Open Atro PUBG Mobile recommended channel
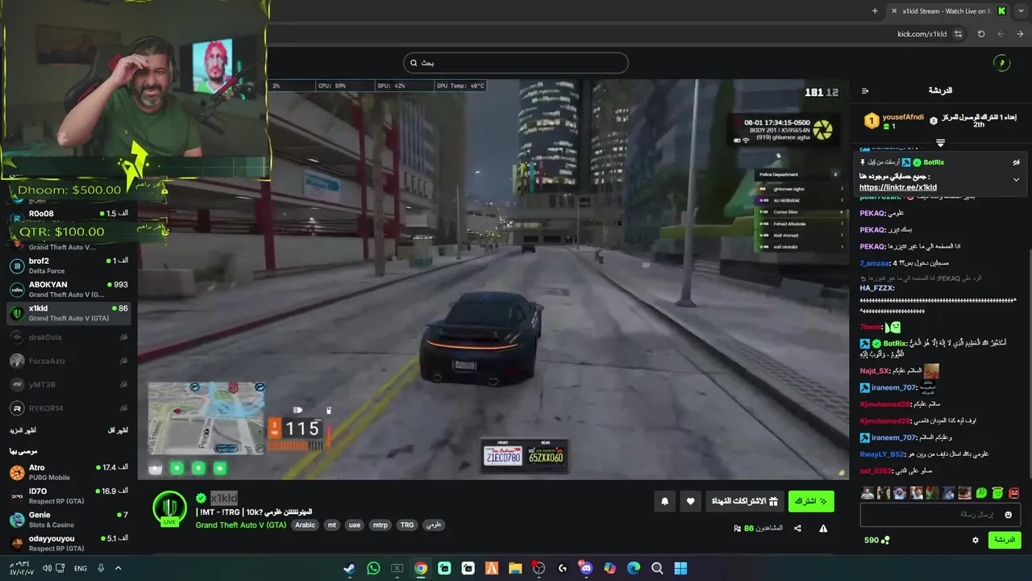This screenshot has width=1032, height=581. pyautogui.click(x=69, y=472)
